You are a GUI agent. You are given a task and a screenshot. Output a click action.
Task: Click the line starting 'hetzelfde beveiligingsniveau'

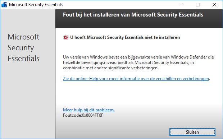(x=128, y=62)
